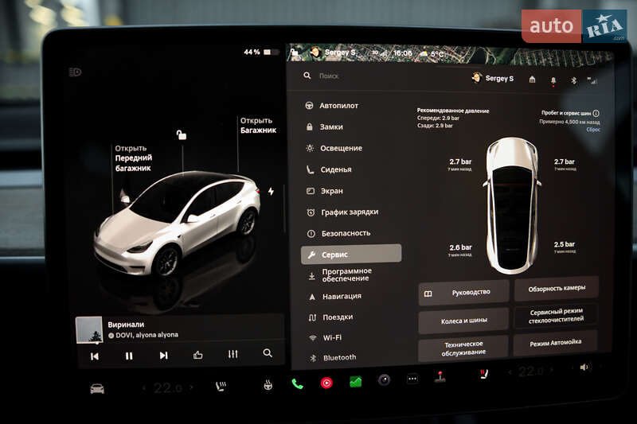
Task: Increase passenger temperature with right arrow
Action: [552, 370]
